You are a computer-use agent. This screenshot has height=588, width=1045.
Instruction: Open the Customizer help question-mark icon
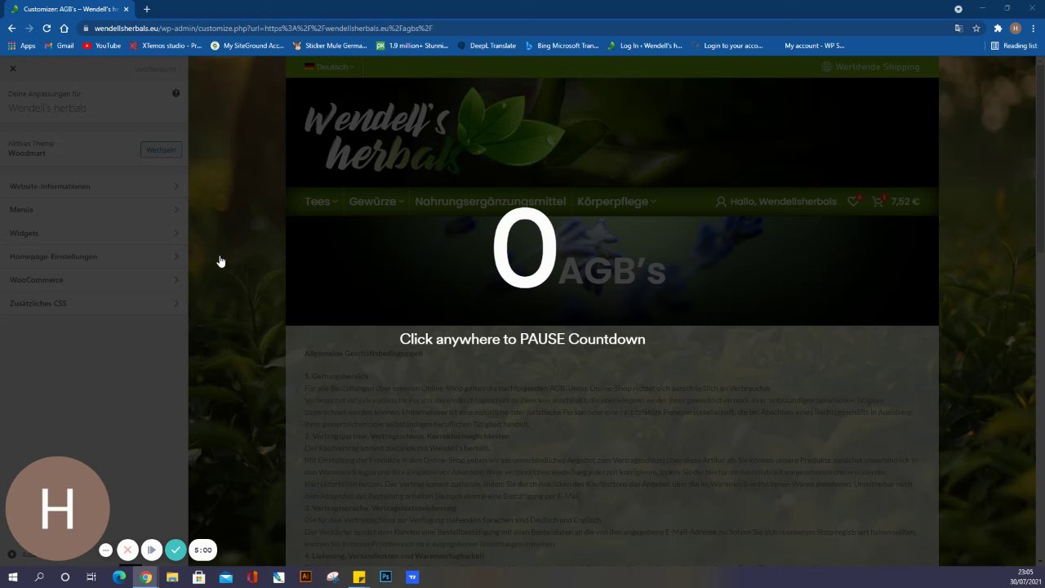pyautogui.click(x=176, y=93)
